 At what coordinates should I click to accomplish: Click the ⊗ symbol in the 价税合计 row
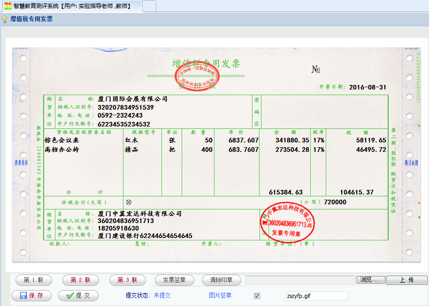pyautogui.click(x=129, y=202)
